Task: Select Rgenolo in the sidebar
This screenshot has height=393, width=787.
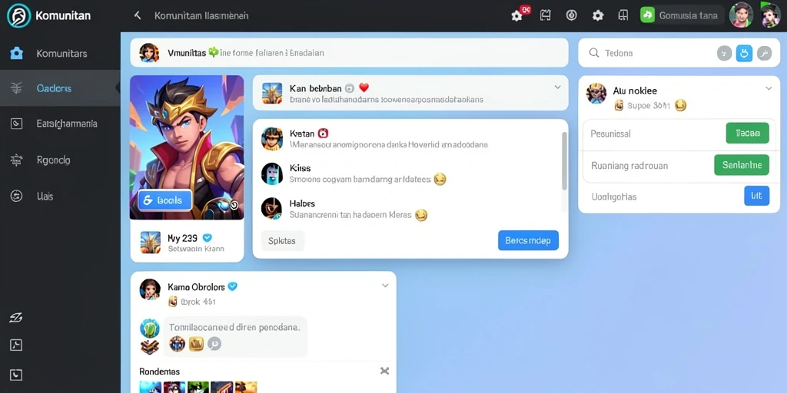Action: click(60, 160)
